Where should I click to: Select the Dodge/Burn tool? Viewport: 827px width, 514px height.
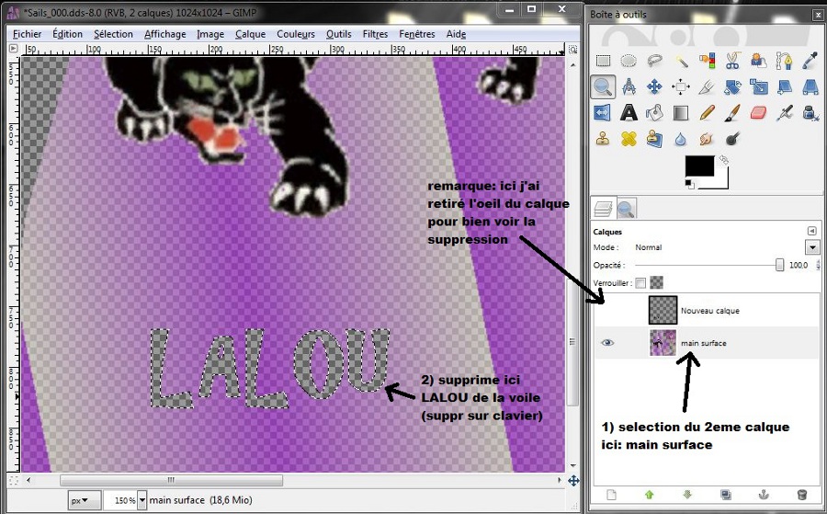tap(732, 138)
